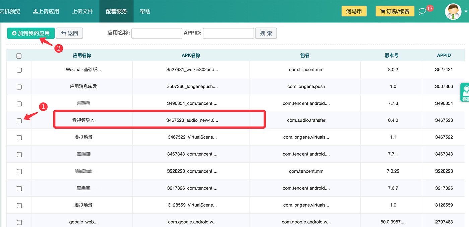Open the 云机预览 tab

pos(10,11)
